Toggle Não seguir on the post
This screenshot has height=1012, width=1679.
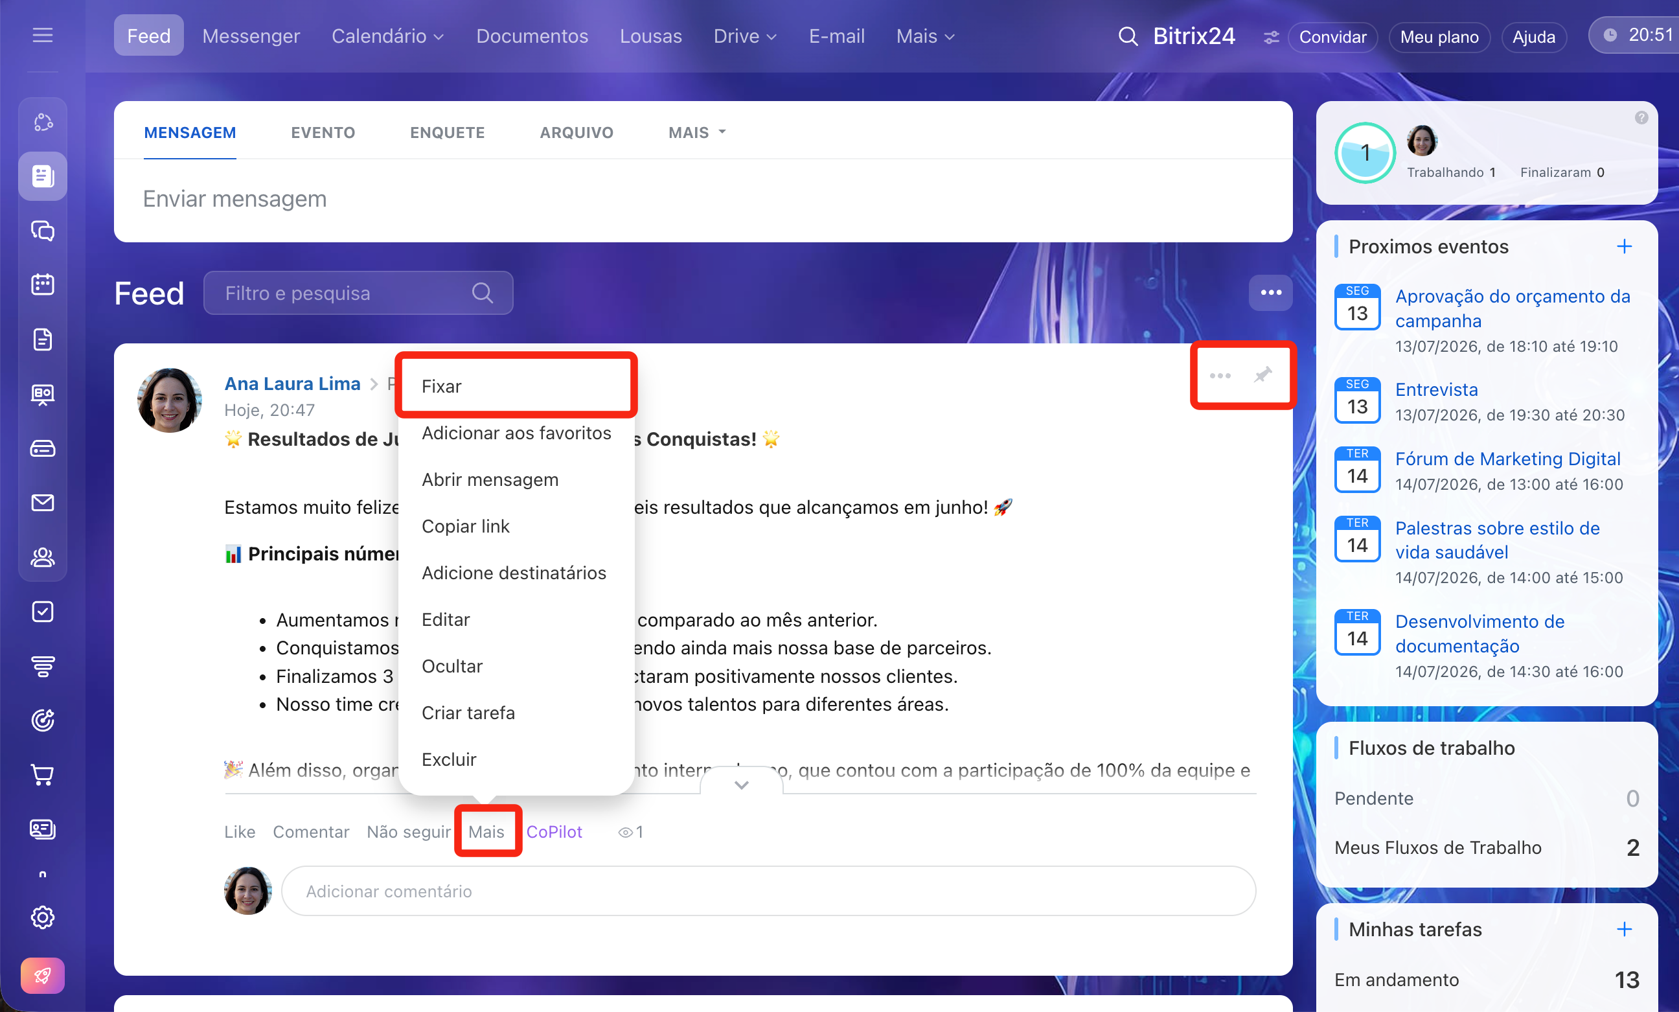(409, 832)
